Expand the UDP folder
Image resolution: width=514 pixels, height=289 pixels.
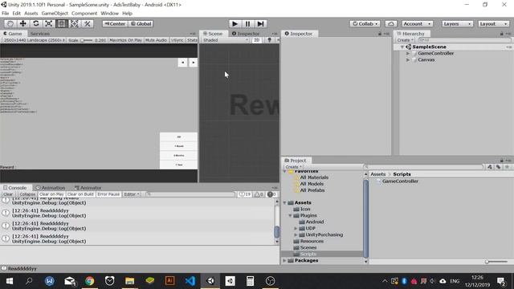click(296, 228)
